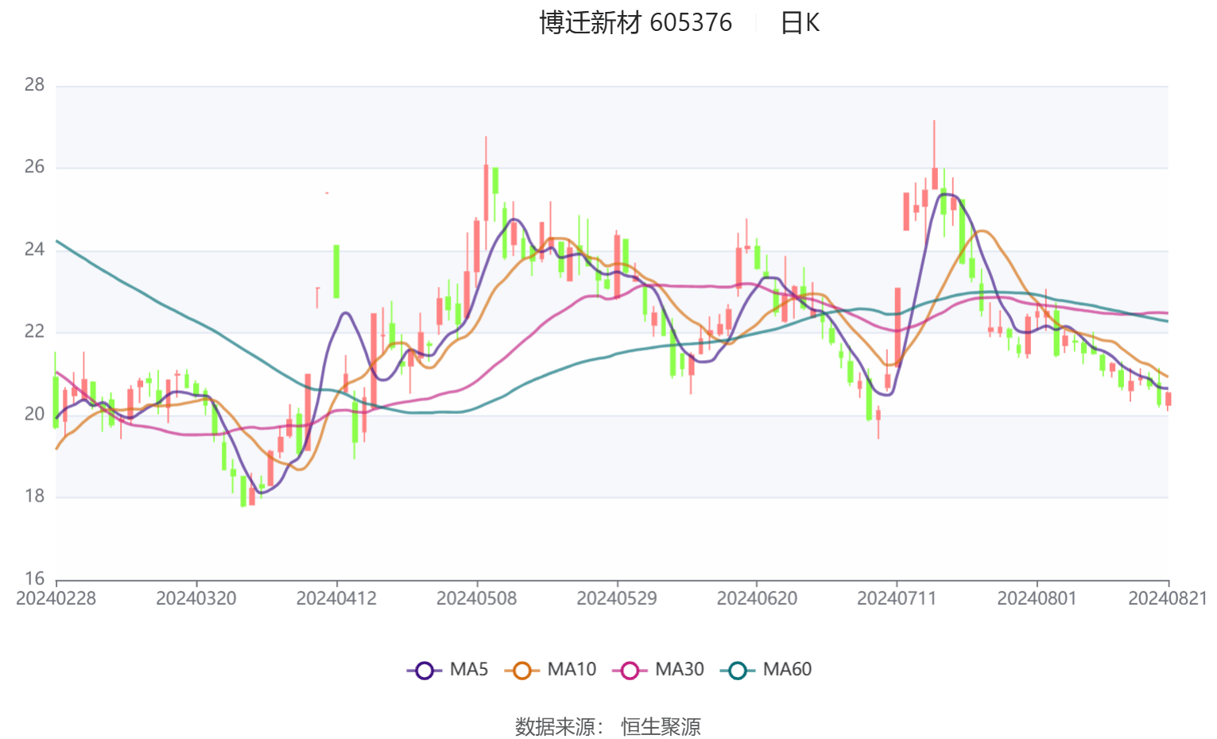Click the y-axis value 22

click(x=34, y=331)
